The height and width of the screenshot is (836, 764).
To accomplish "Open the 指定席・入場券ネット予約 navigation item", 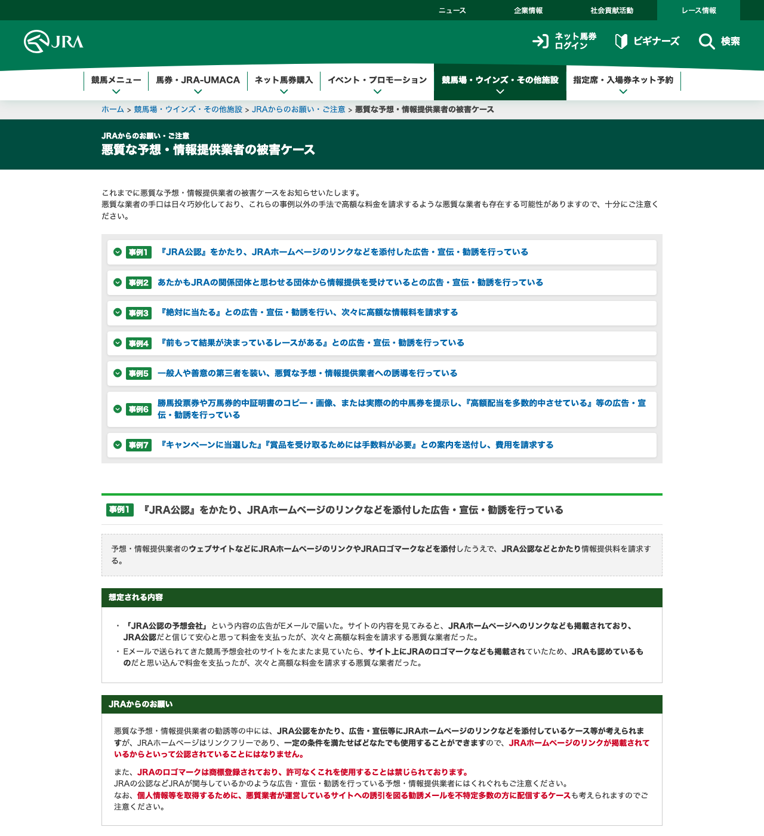I will pos(623,80).
